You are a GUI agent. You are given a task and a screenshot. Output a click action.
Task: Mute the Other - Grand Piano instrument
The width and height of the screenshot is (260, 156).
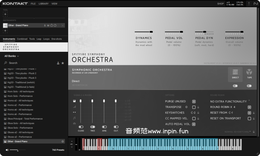pos(48,25)
